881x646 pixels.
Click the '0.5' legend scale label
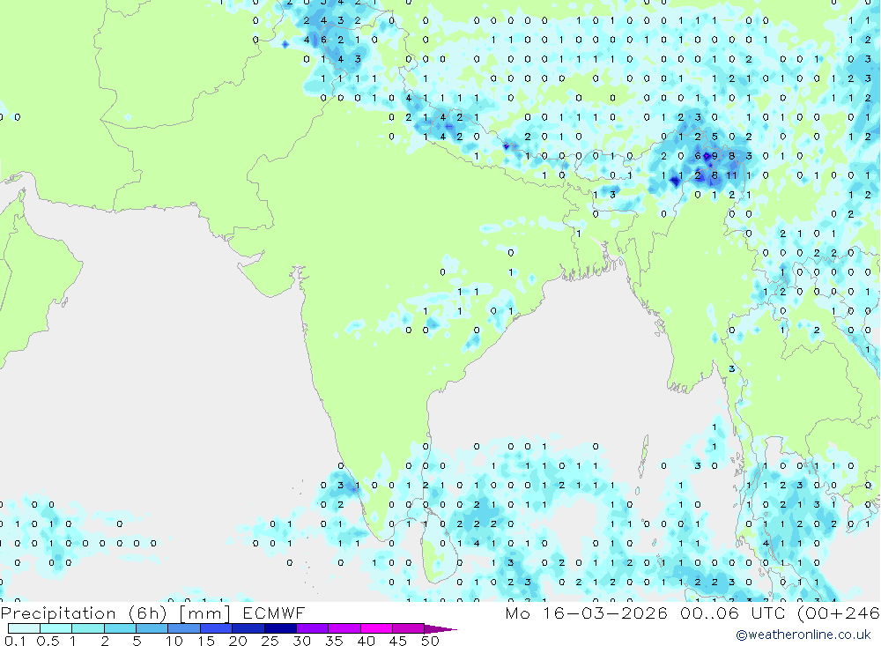click(x=48, y=641)
